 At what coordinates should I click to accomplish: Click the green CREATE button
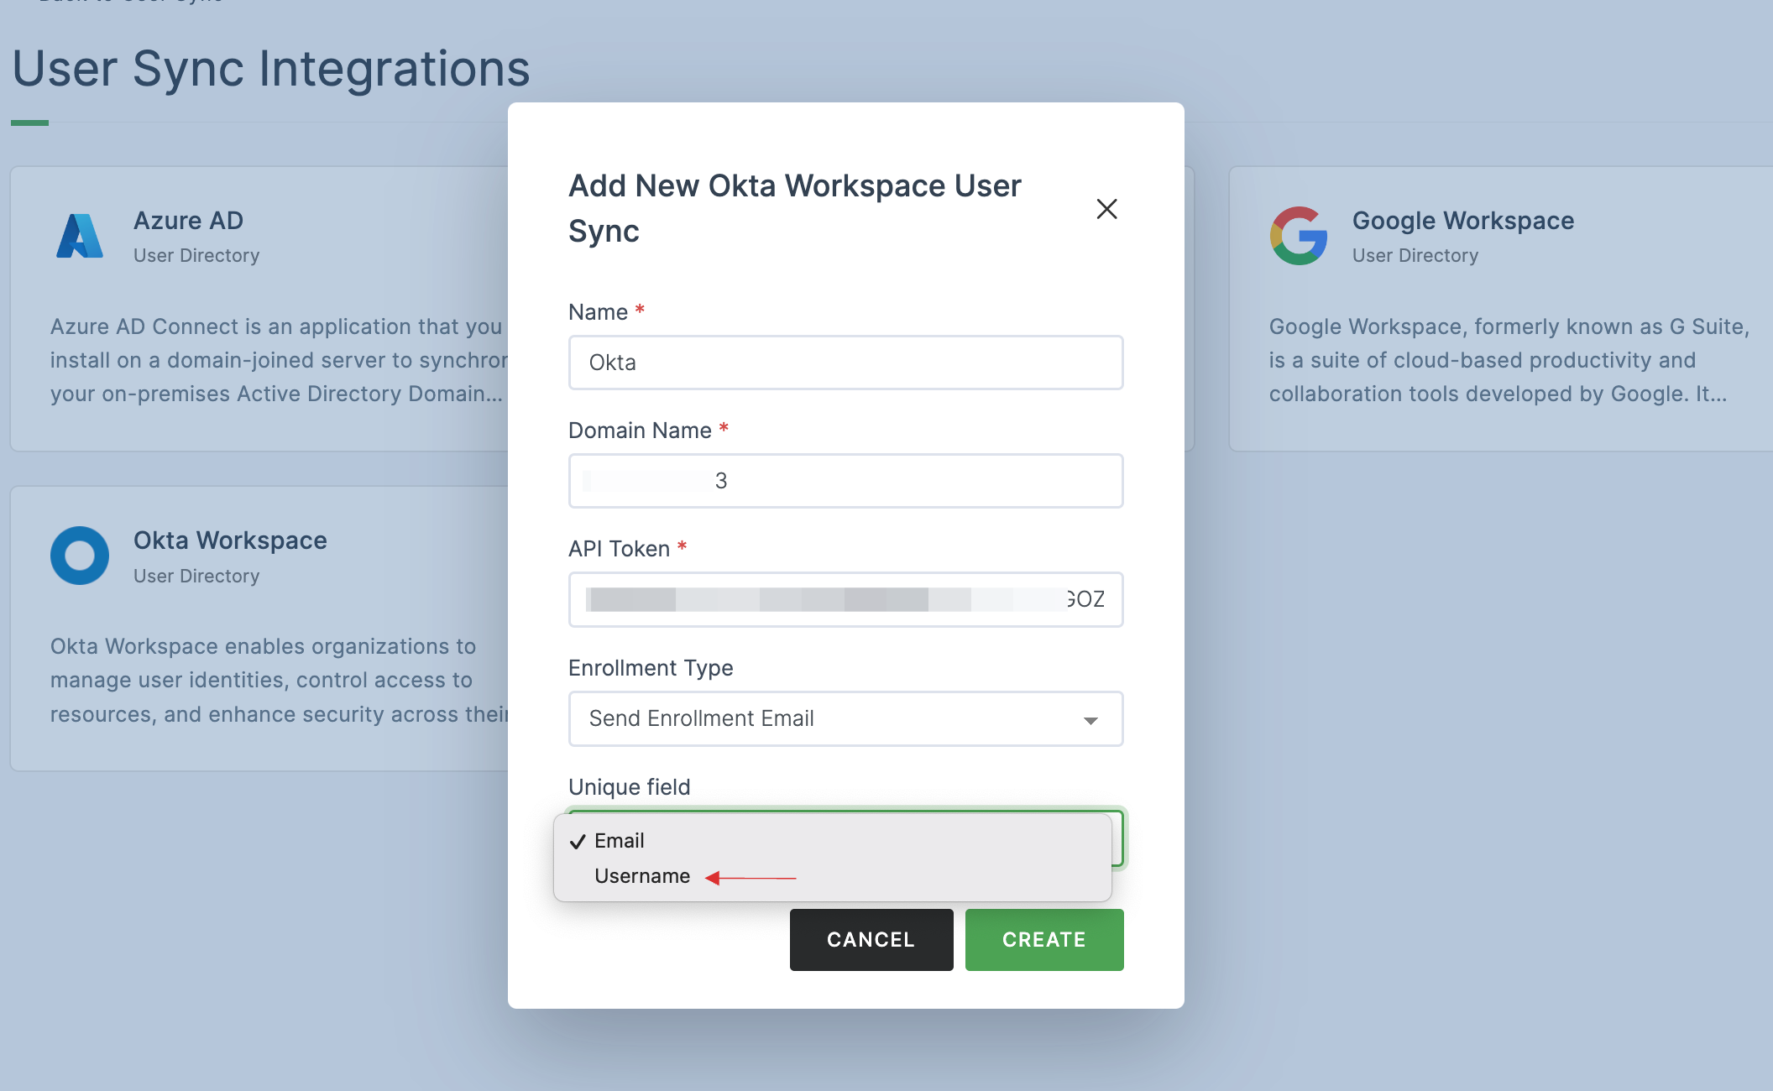pyautogui.click(x=1044, y=940)
